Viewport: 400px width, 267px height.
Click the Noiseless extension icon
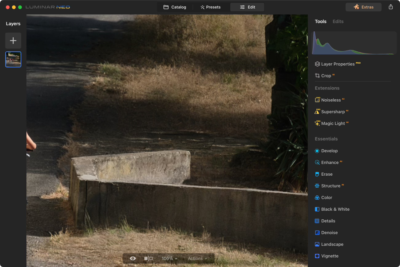(x=317, y=100)
